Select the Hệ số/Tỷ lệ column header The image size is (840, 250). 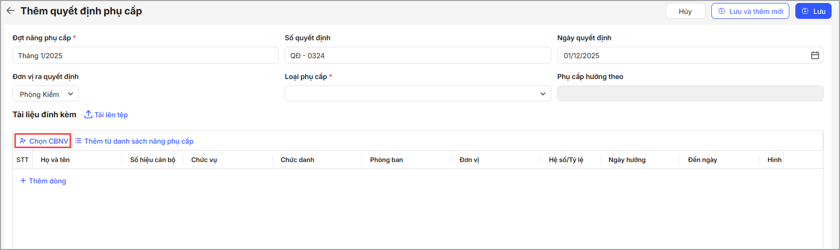tap(566, 160)
